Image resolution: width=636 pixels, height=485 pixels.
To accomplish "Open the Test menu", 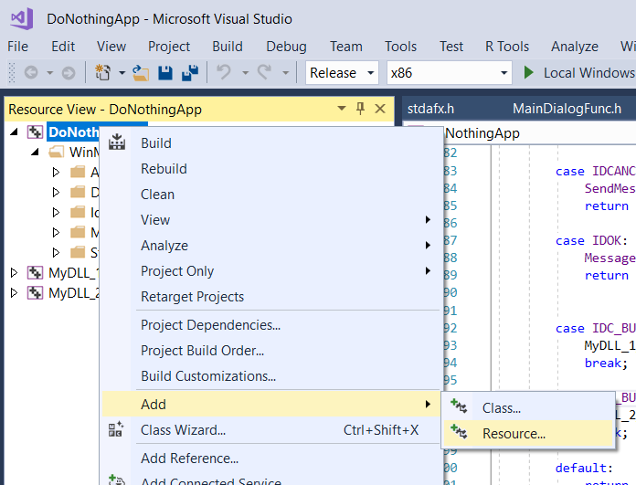I will tap(451, 47).
